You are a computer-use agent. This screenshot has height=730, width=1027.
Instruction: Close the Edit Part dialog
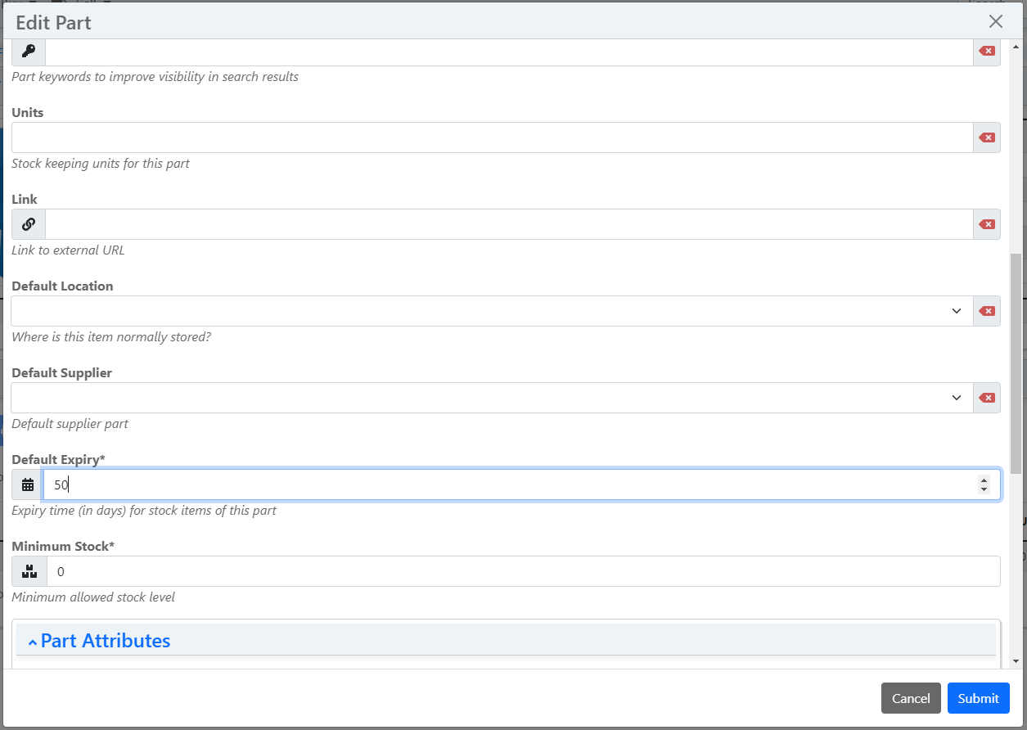click(x=995, y=21)
